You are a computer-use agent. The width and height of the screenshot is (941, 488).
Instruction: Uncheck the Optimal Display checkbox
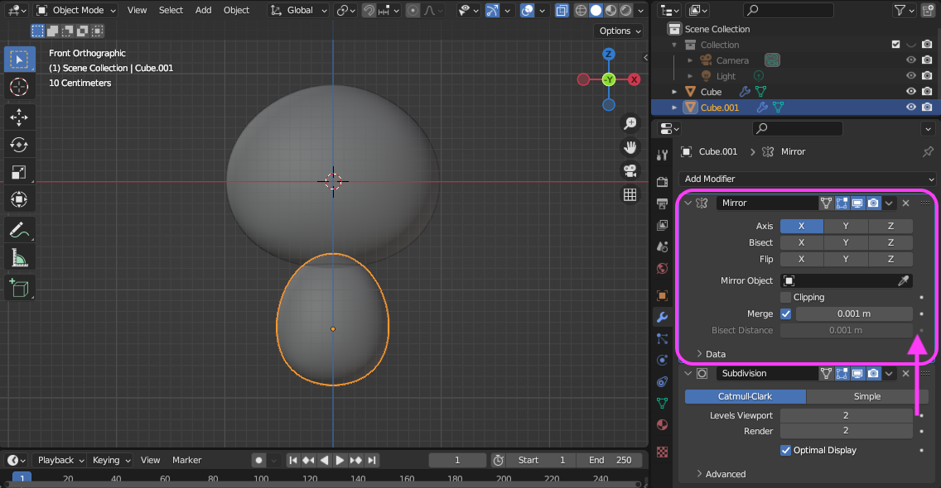(785, 450)
